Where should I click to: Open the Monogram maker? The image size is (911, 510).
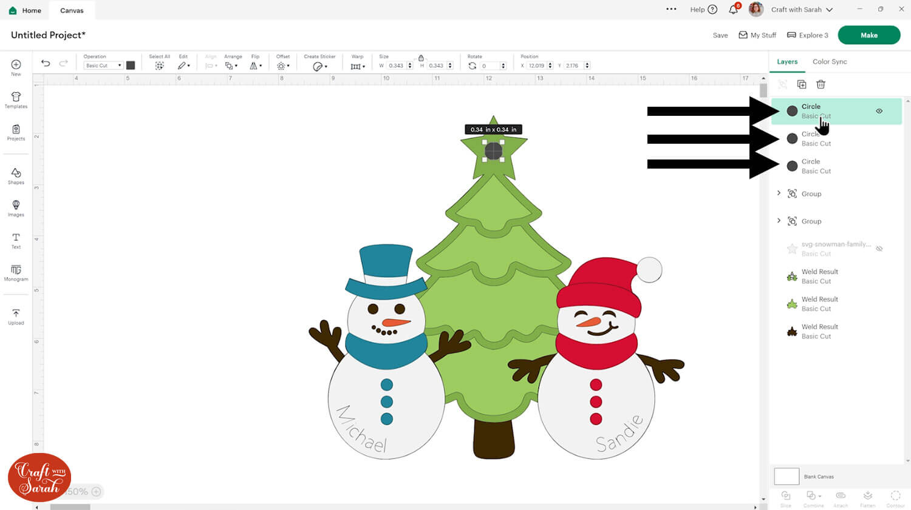pyautogui.click(x=16, y=273)
